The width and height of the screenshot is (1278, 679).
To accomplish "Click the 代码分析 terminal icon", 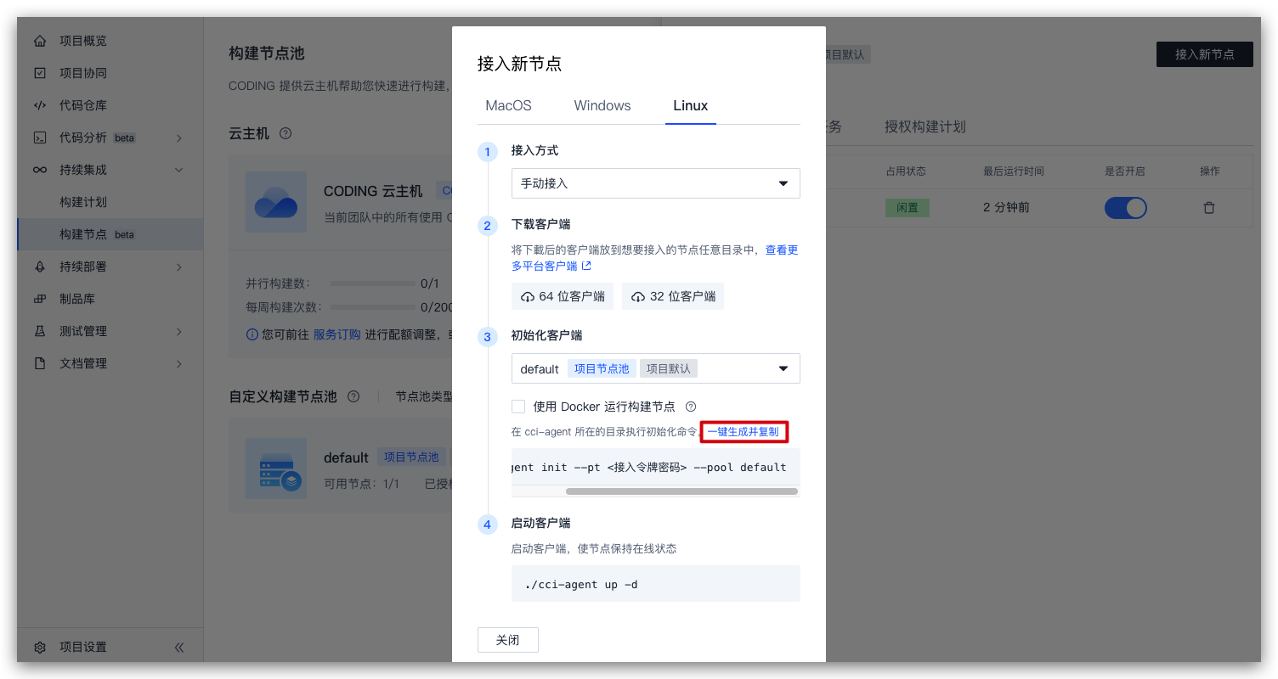I will pyautogui.click(x=40, y=137).
